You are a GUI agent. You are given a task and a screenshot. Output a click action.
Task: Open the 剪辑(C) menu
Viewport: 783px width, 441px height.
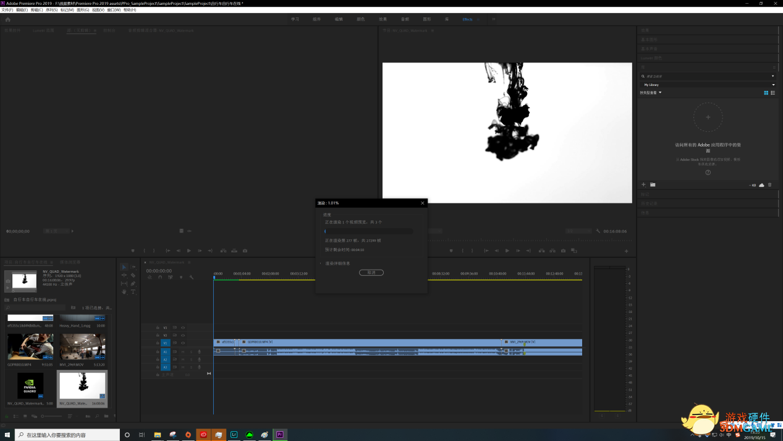(36, 10)
